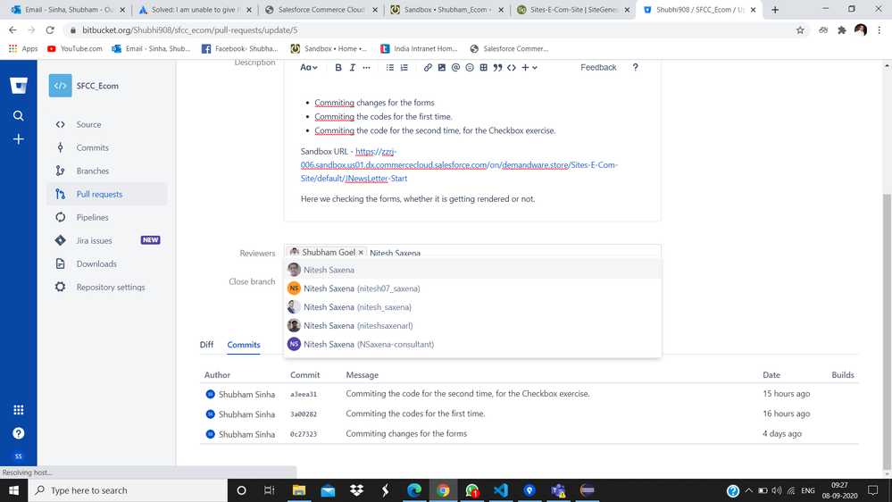Go to Source in repository sidebar
The image size is (892, 502).
(x=107, y=125)
